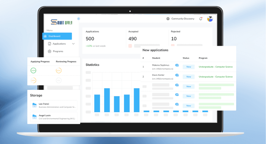The width and height of the screenshot is (266, 144).
Task: Click the New status tag for Davis Kenter
Action: coord(189,77)
